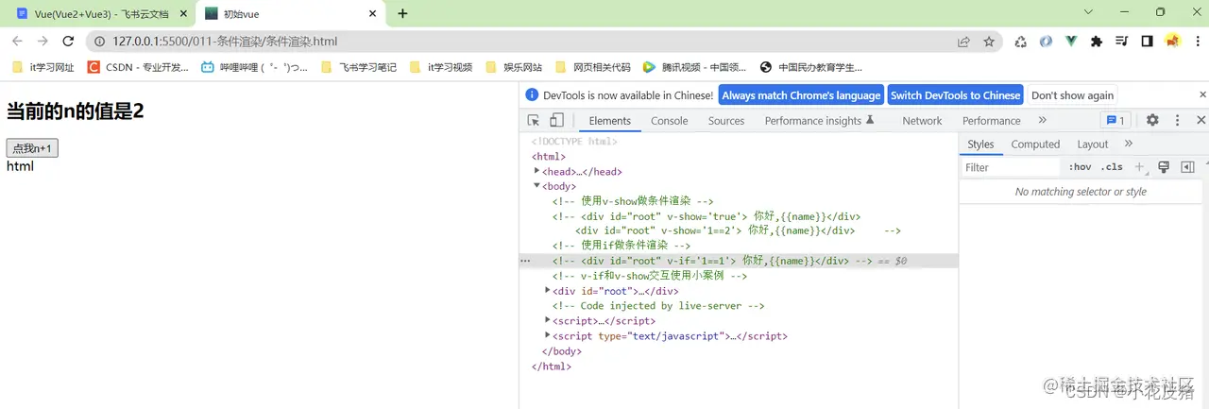Select the Styles sidebar tab
The height and width of the screenshot is (409, 1209).
click(x=980, y=144)
